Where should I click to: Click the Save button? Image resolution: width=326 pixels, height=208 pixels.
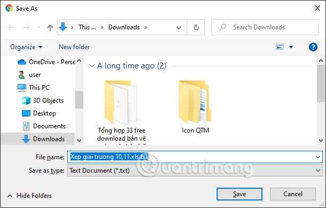coord(240,194)
